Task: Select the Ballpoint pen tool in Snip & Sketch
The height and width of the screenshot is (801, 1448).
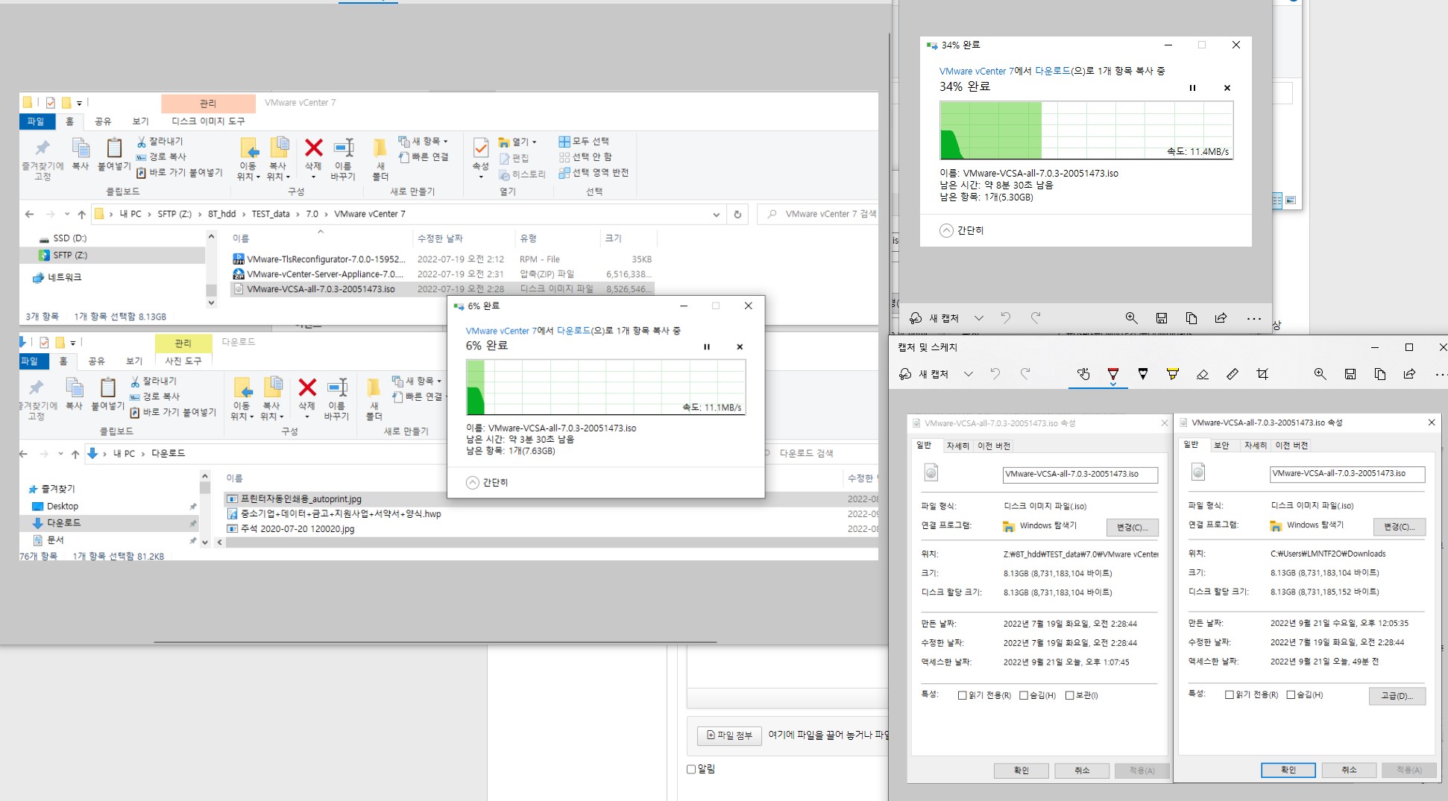Action: pos(1113,374)
